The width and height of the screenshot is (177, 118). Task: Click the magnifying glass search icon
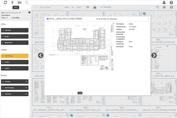click(x=27, y=2)
